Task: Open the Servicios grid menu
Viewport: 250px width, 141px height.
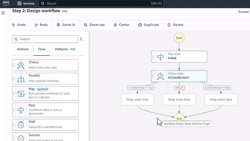Action: click(26, 3)
